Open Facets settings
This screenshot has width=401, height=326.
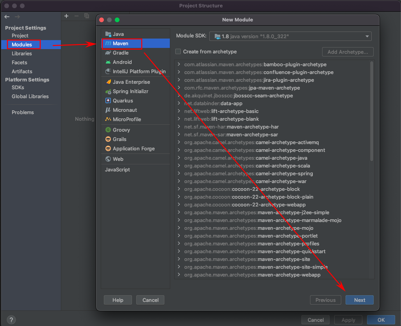click(20, 62)
